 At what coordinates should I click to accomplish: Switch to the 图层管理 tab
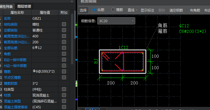tap(24, 6)
